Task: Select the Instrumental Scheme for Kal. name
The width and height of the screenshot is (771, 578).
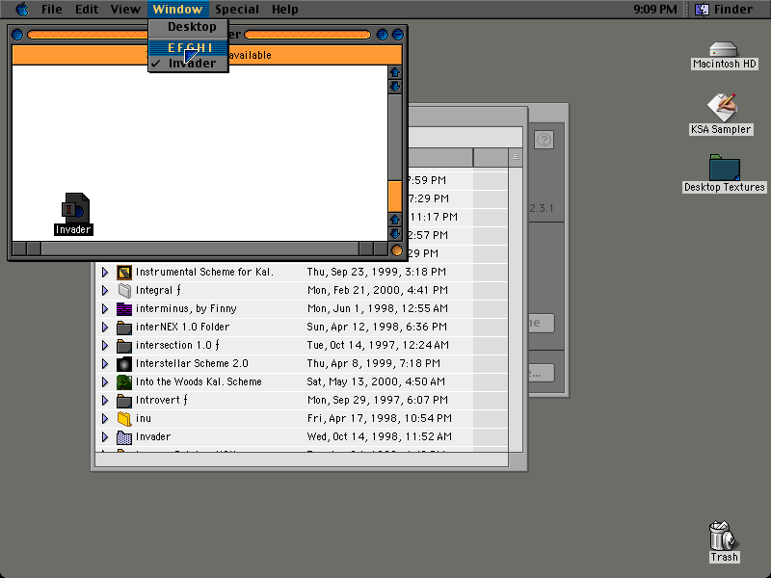Action: coord(204,272)
